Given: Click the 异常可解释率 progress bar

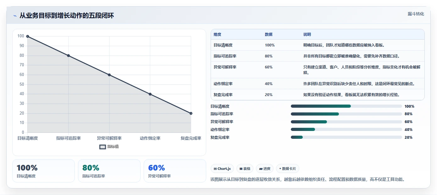Looking at the screenshot, I should tap(346, 122).
